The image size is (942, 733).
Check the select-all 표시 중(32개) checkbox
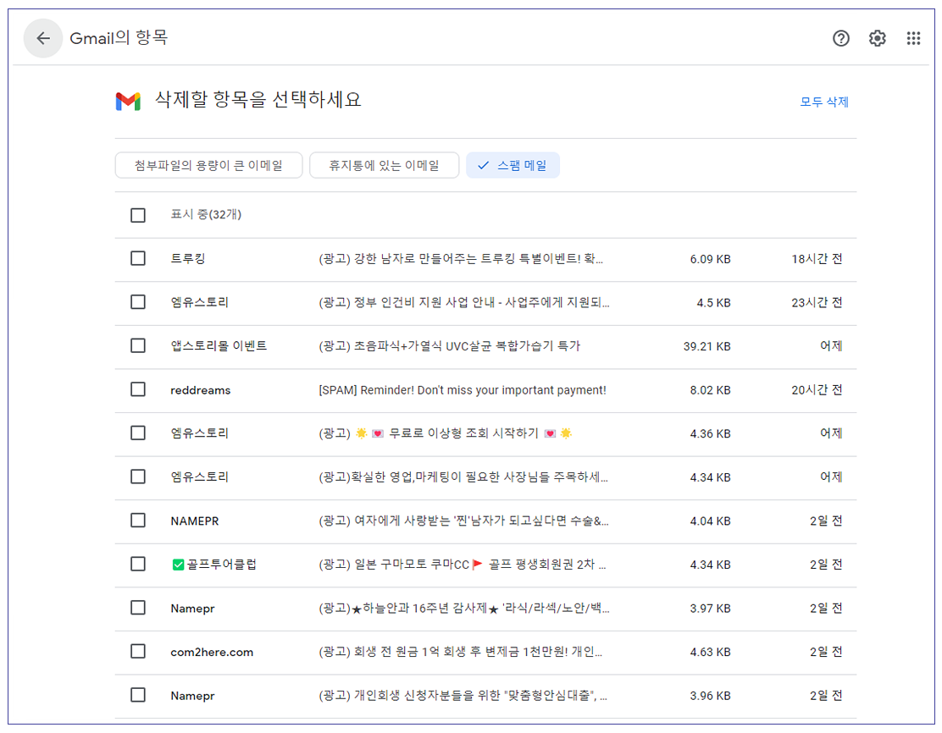click(x=138, y=215)
